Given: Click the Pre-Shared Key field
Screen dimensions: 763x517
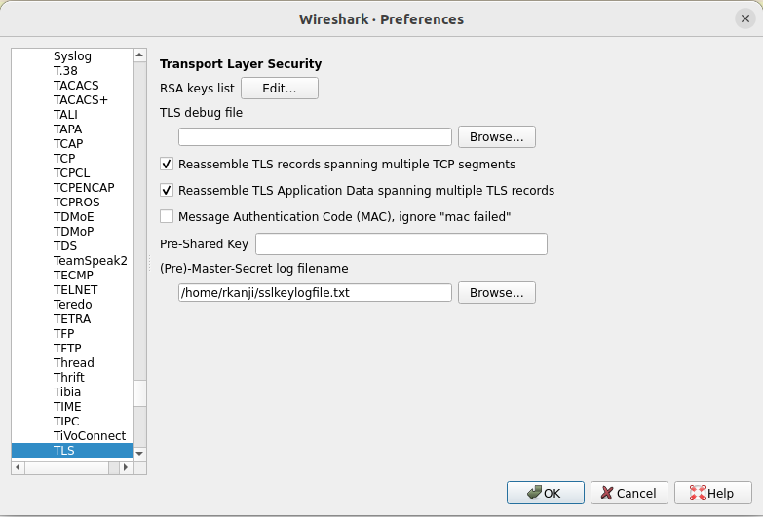Looking at the screenshot, I should pos(401,243).
